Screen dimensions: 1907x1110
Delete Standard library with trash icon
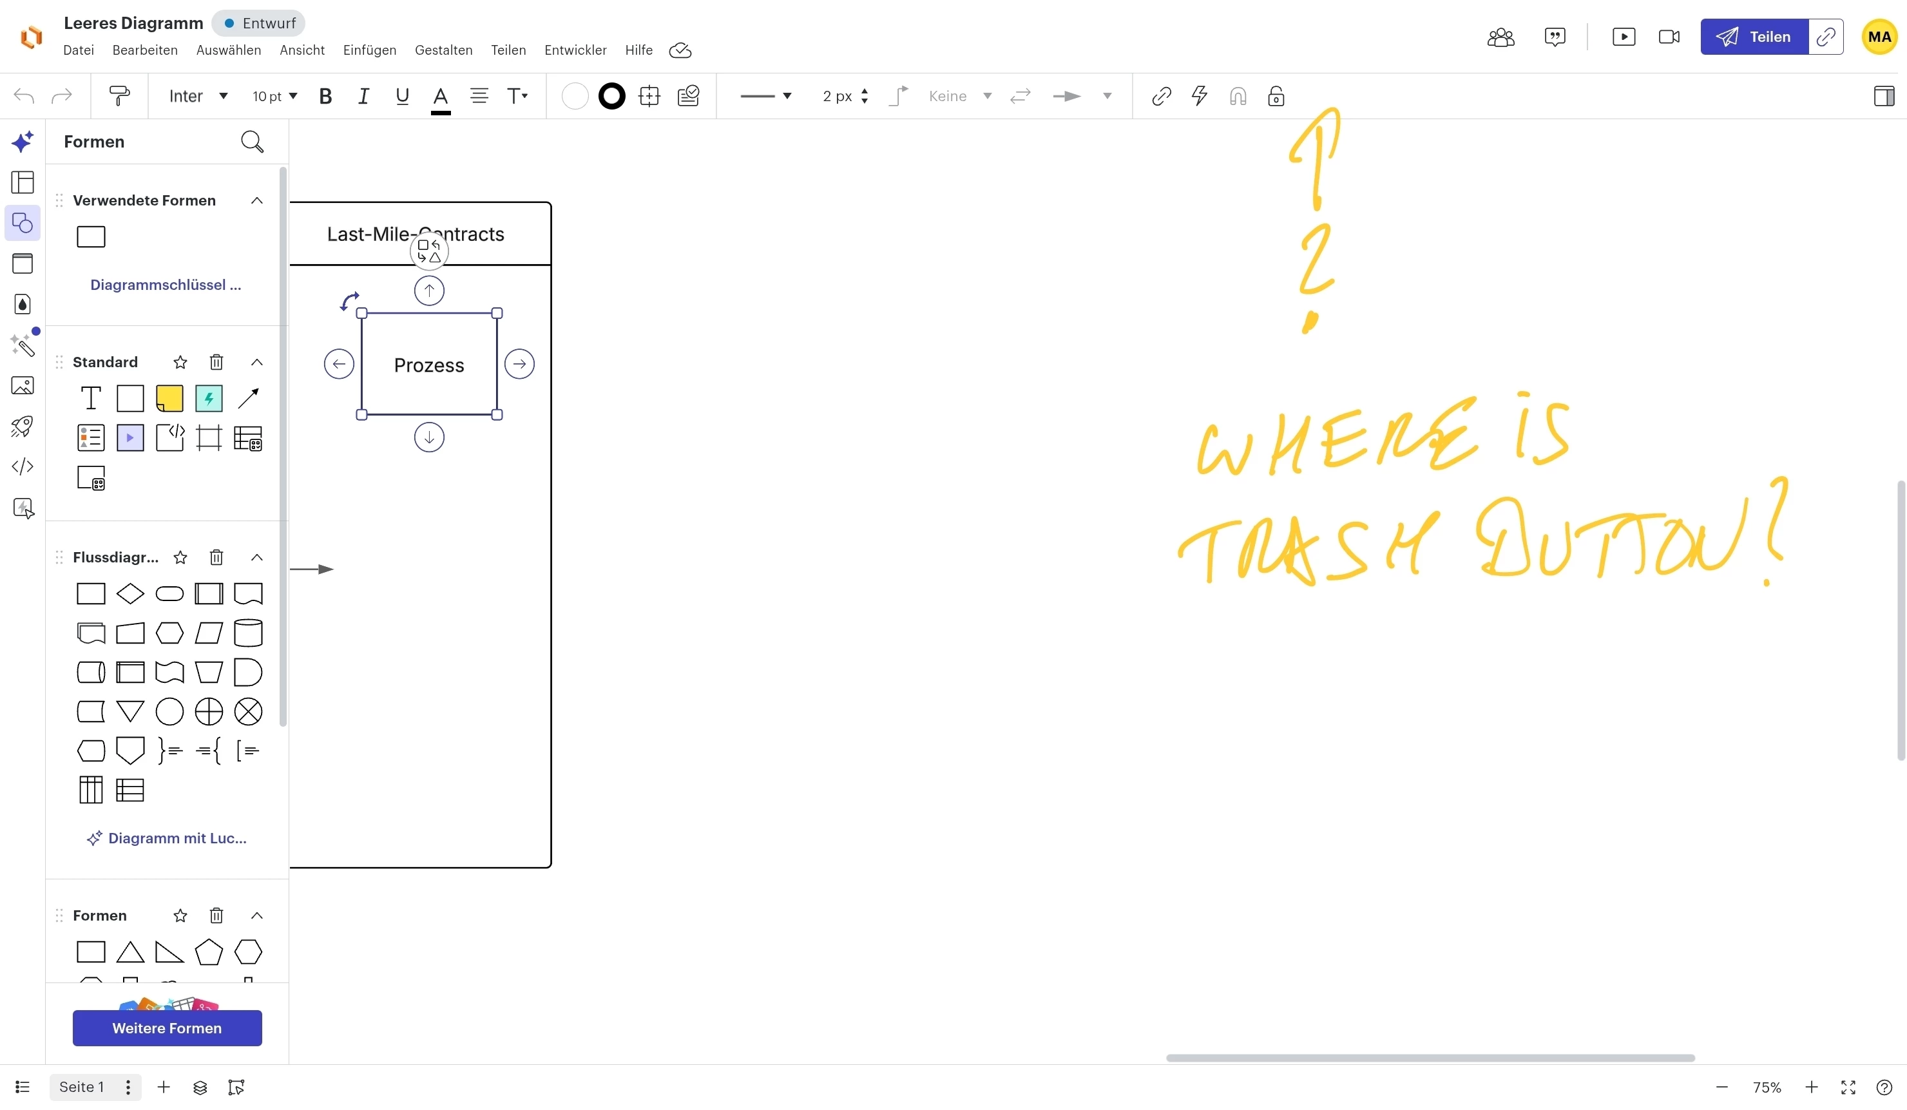(216, 363)
